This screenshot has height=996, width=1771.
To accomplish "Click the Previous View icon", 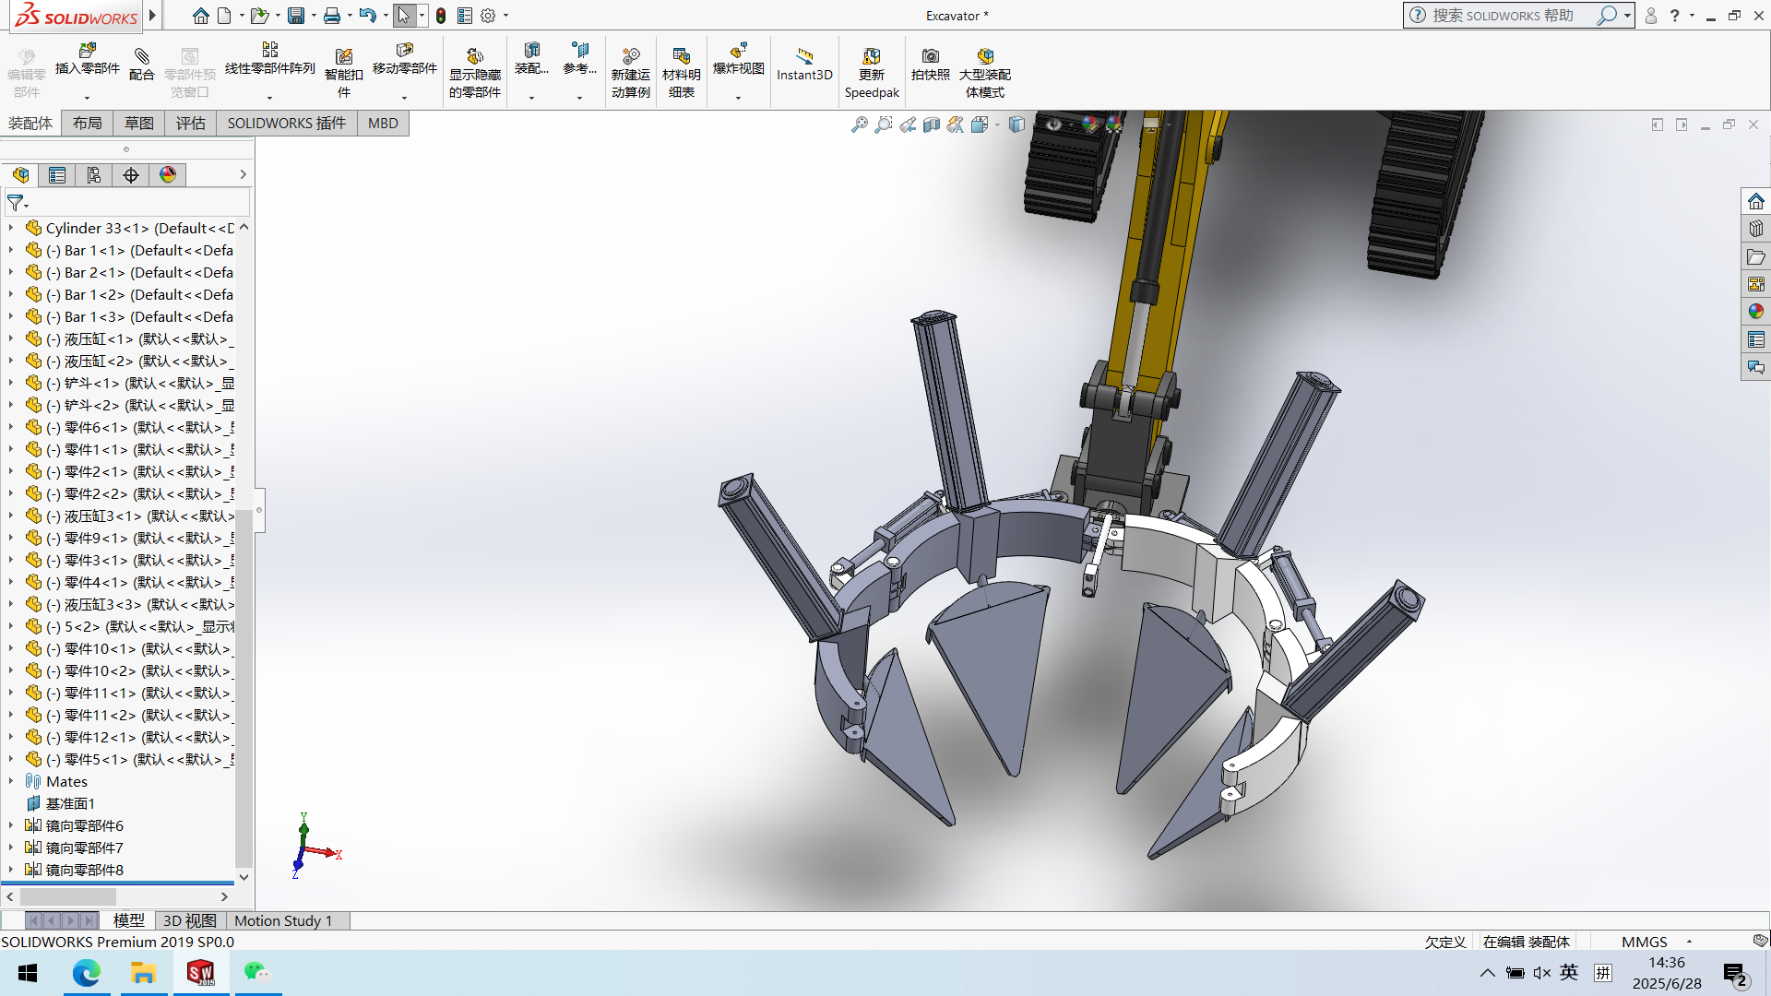I will point(908,125).
